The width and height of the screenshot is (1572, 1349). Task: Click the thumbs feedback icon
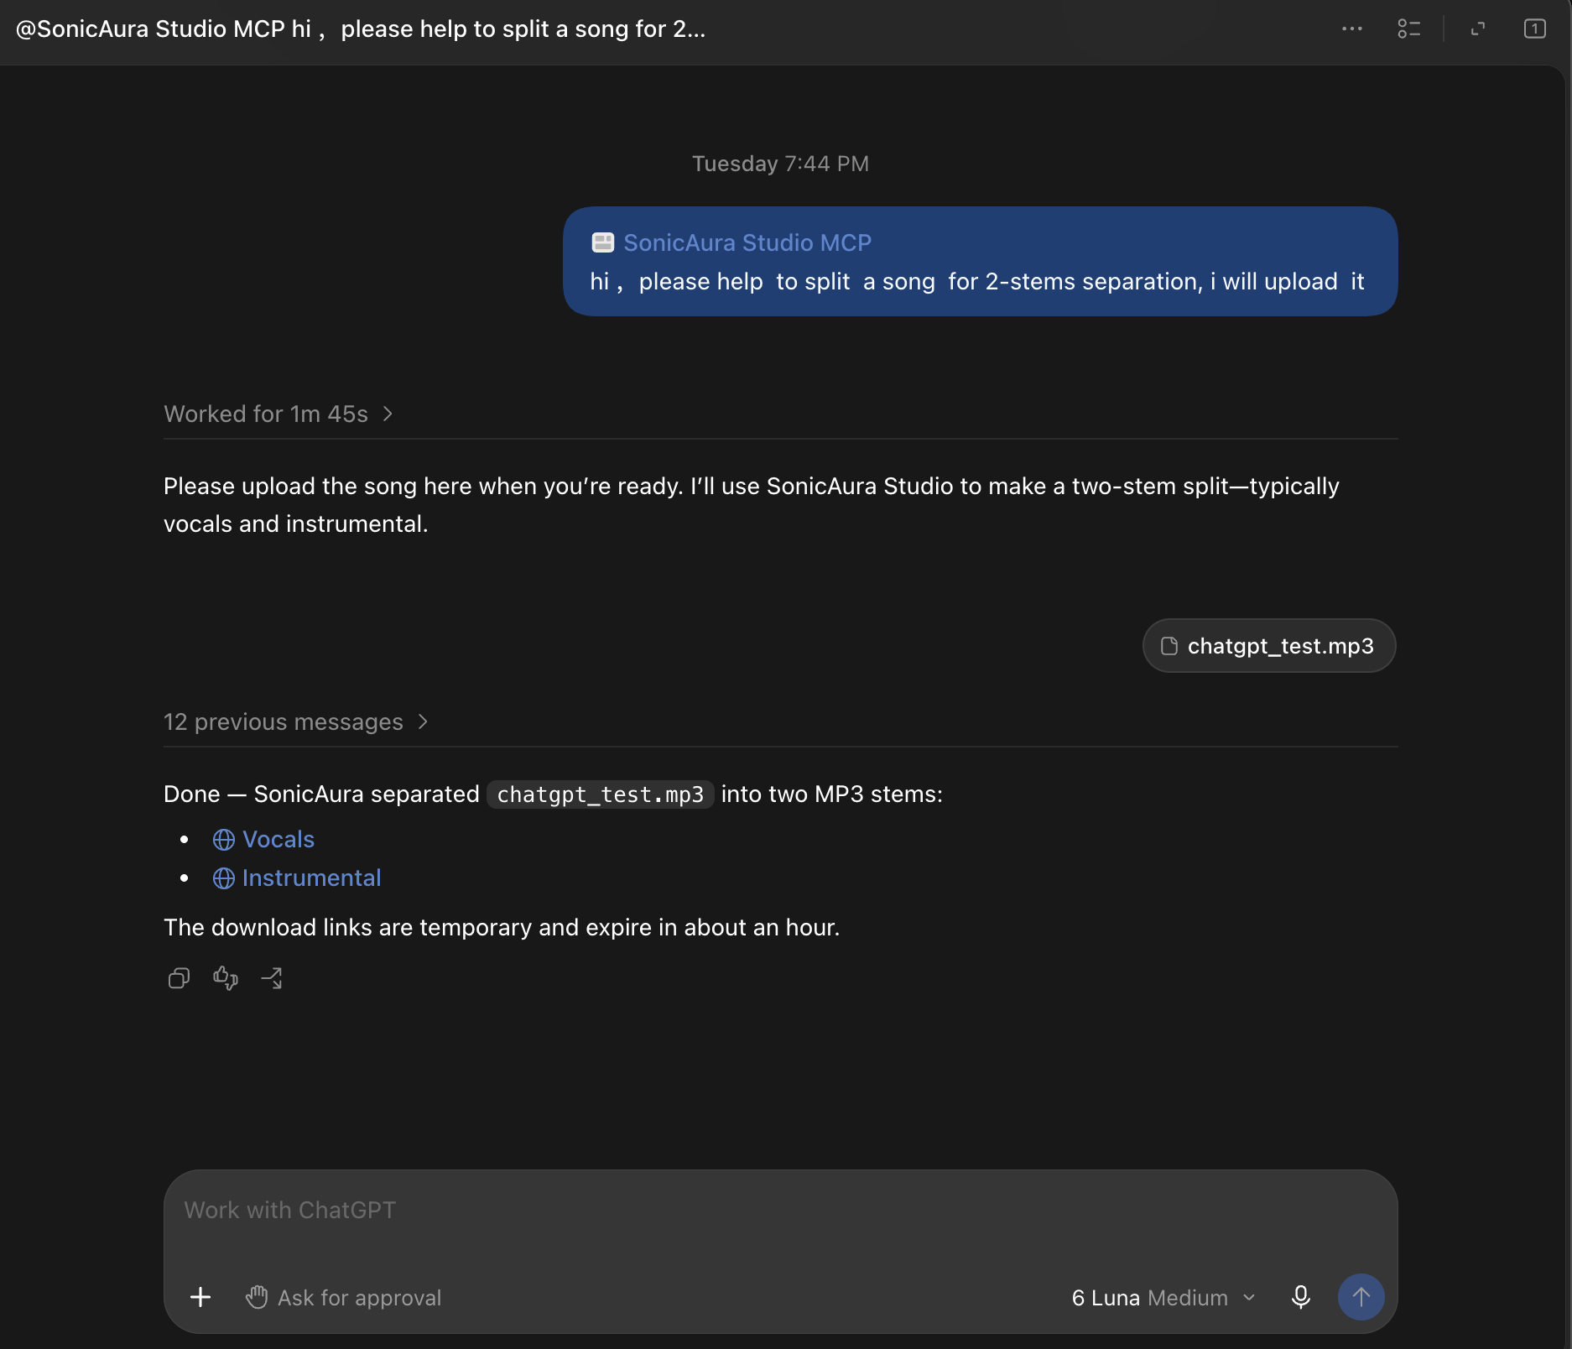pyautogui.click(x=226, y=978)
